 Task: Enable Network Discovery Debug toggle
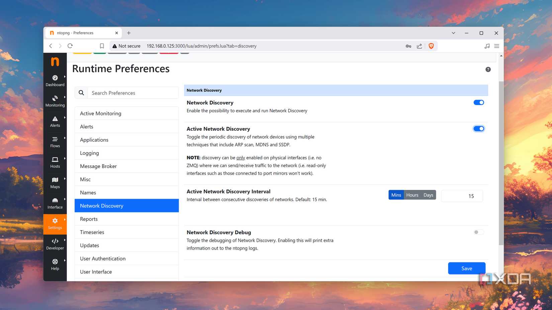479,232
